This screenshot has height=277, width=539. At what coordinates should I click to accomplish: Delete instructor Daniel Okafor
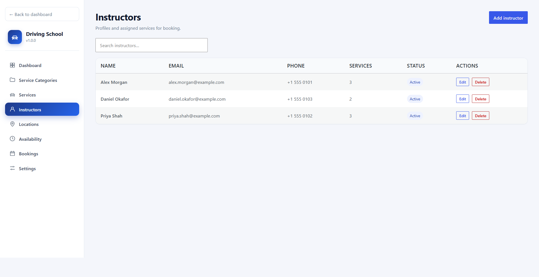coord(480,99)
